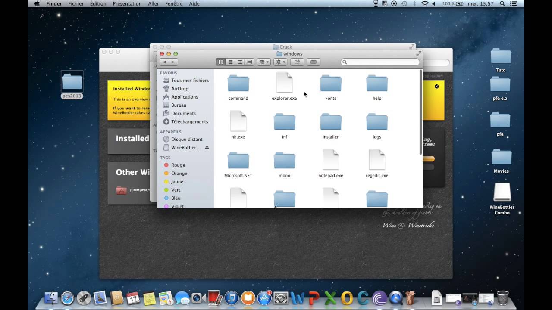Open the arrange-by dropdown in toolbar
The height and width of the screenshot is (310, 552).
[x=263, y=62]
